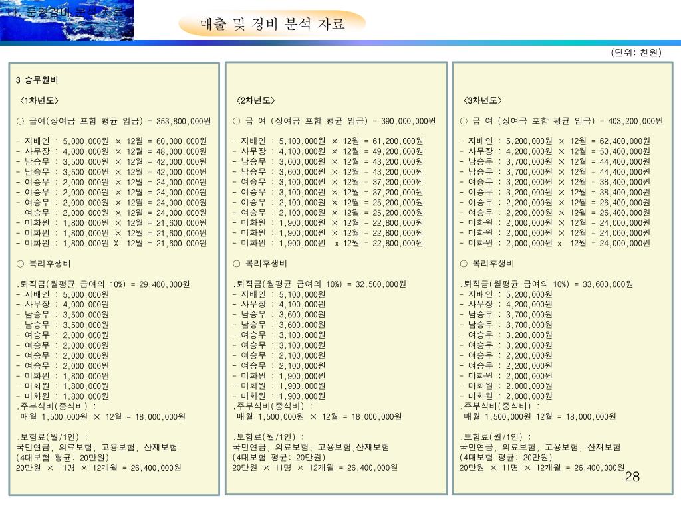Viewport: 681px width, 510px height.
Task: Select the 복리후생비 heading under 1차년도
Action: [43, 264]
